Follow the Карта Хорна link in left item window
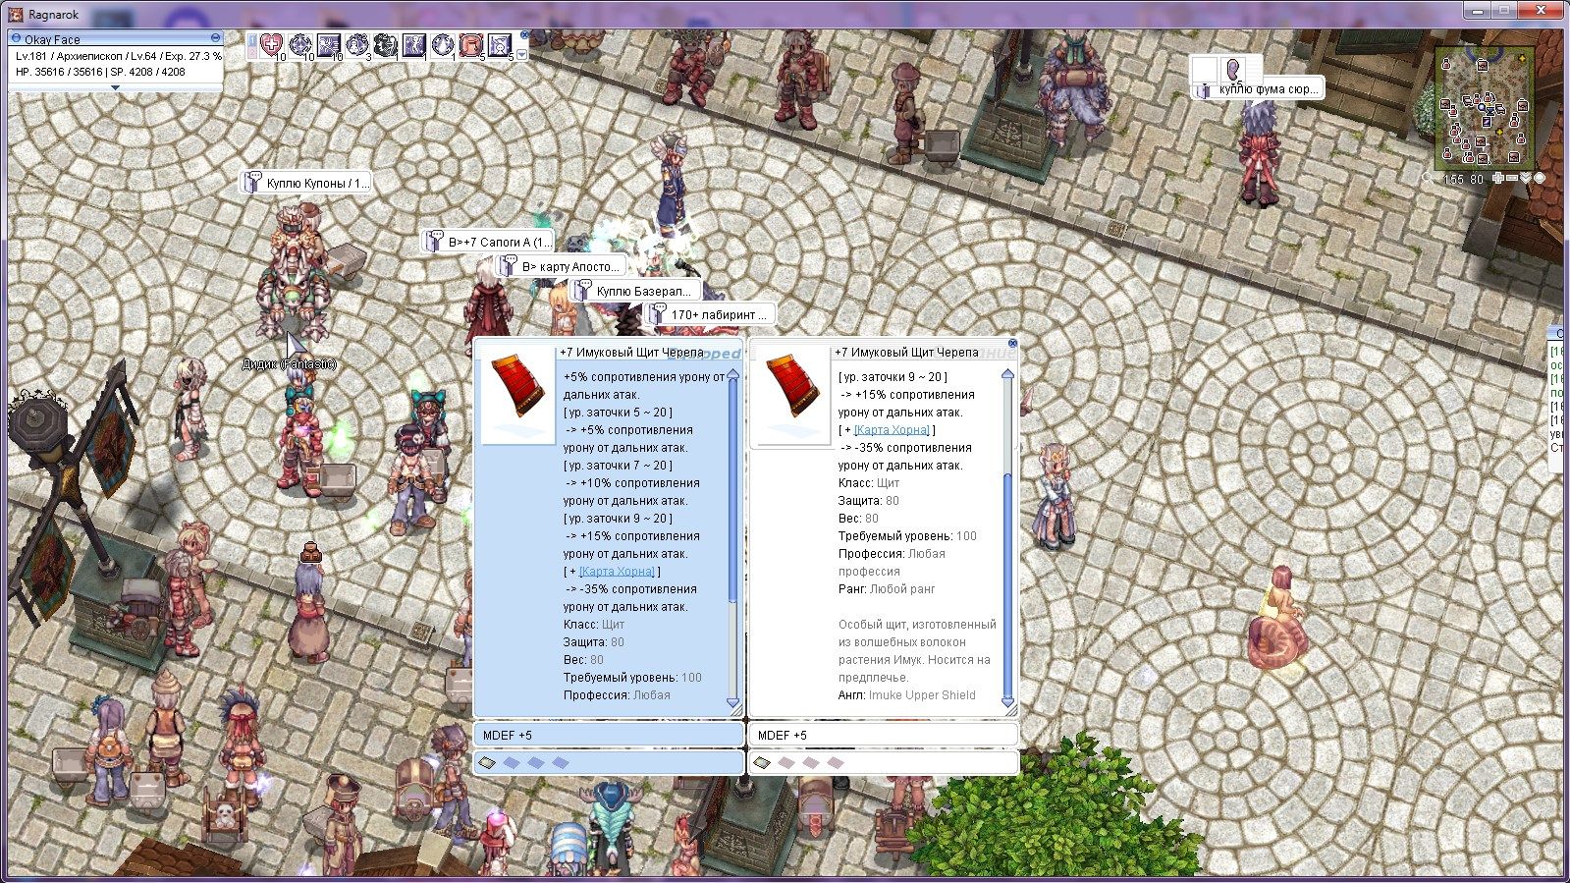The width and height of the screenshot is (1570, 883). (617, 571)
